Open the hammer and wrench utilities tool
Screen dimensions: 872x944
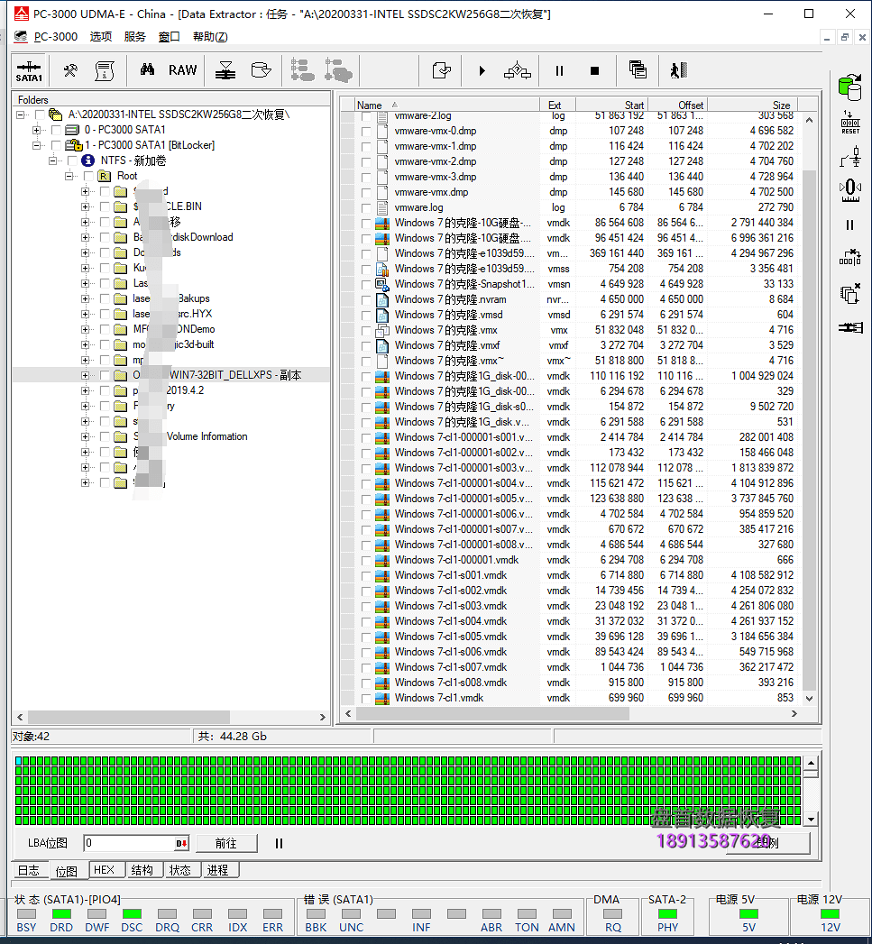click(x=70, y=70)
